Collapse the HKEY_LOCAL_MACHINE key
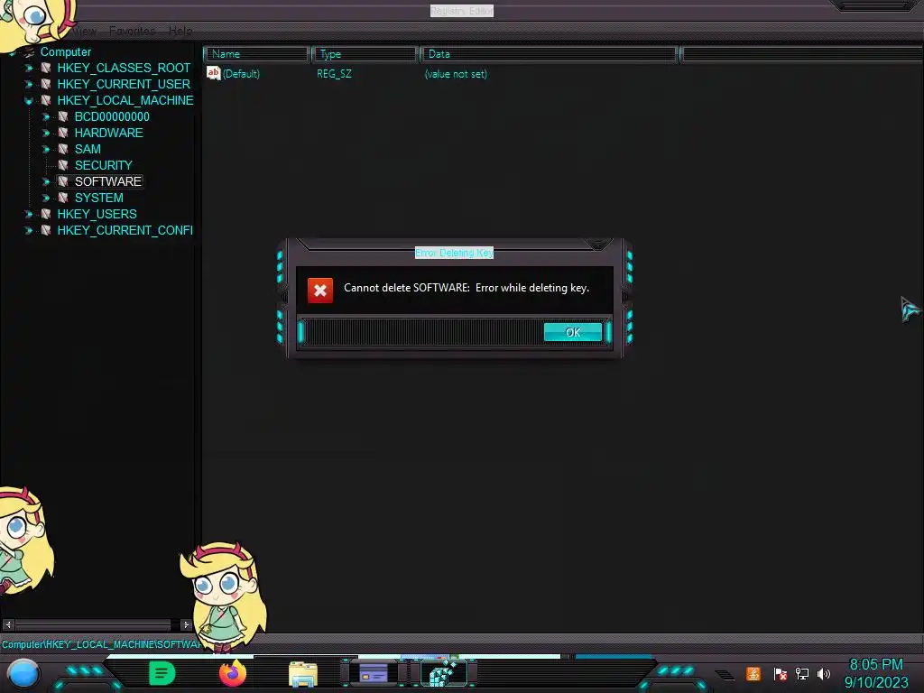Image resolution: width=924 pixels, height=693 pixels. pos(28,101)
